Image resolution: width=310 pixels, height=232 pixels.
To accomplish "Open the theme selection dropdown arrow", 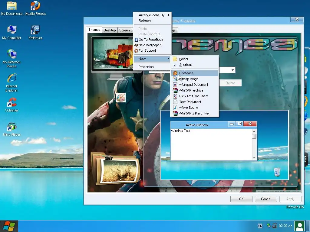I will [x=233, y=70].
